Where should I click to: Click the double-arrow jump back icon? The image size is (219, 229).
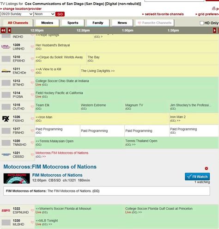coord(3,31)
